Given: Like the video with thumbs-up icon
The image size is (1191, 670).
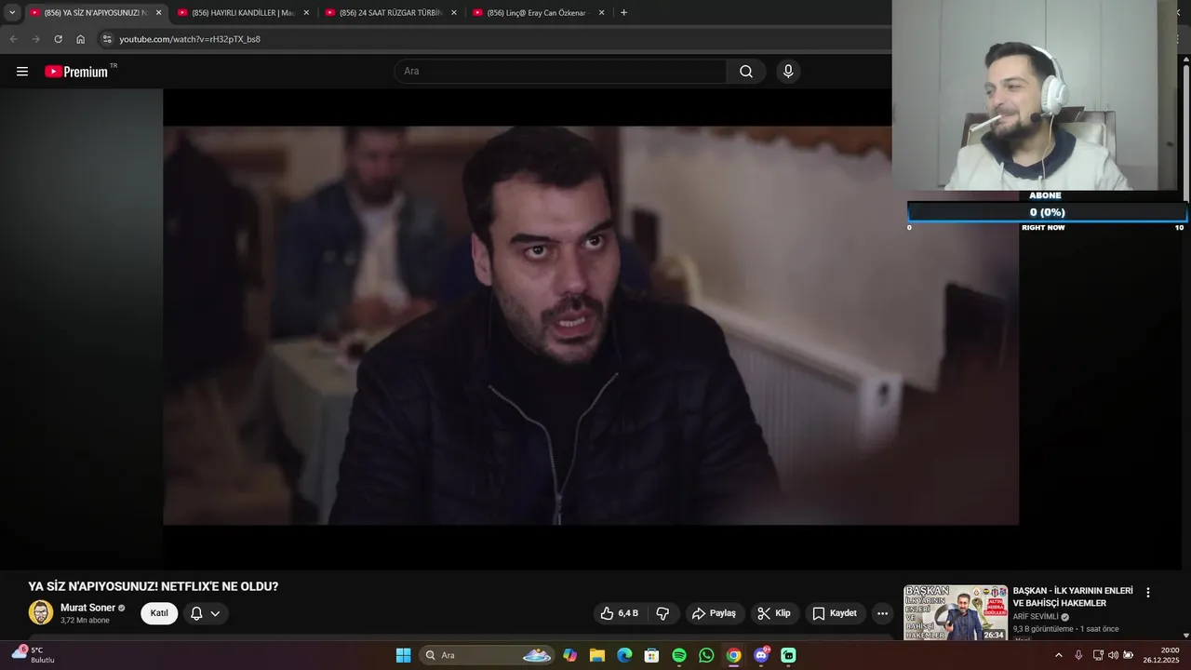Looking at the screenshot, I should point(620,613).
